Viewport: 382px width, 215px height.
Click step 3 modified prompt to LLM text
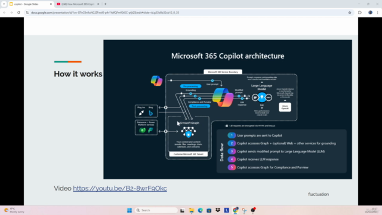281,151
